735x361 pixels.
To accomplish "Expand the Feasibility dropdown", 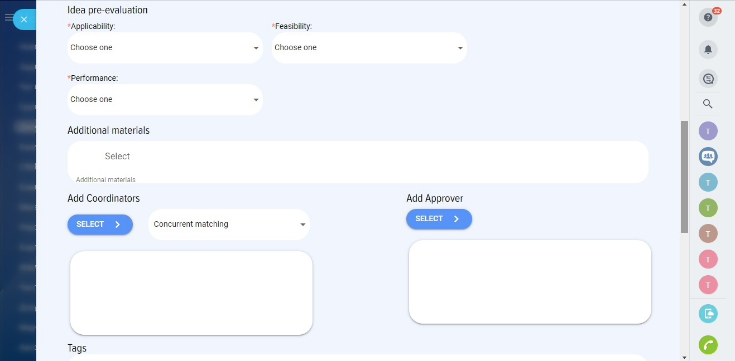I will coord(369,48).
